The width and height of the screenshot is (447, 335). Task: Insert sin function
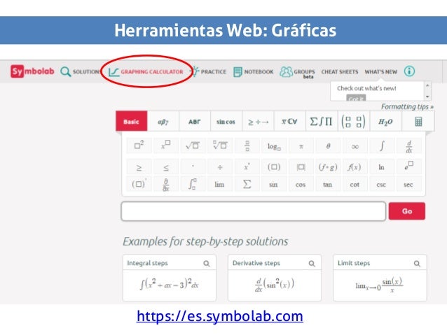click(x=274, y=185)
